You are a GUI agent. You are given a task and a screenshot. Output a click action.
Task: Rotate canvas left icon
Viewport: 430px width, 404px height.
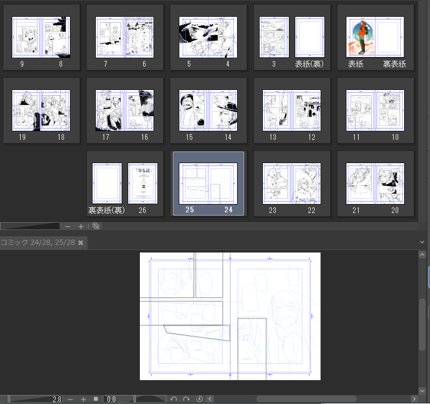pos(174,399)
